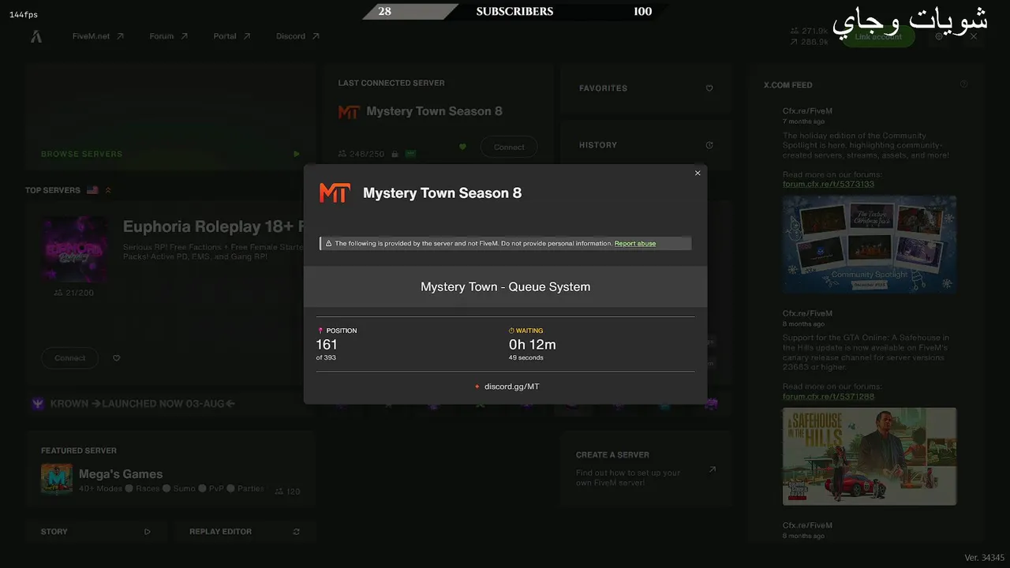
Task: Open the Replay Editor
Action: pos(245,532)
